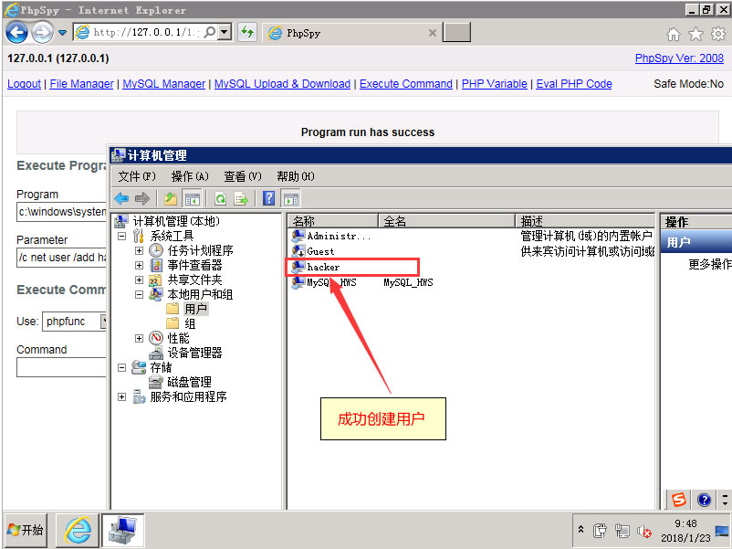732x549 pixels.
Task: Click the up-one-level folder toolbar icon
Action: tap(170, 198)
